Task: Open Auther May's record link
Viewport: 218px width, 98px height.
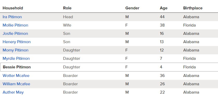Action: 13,92
